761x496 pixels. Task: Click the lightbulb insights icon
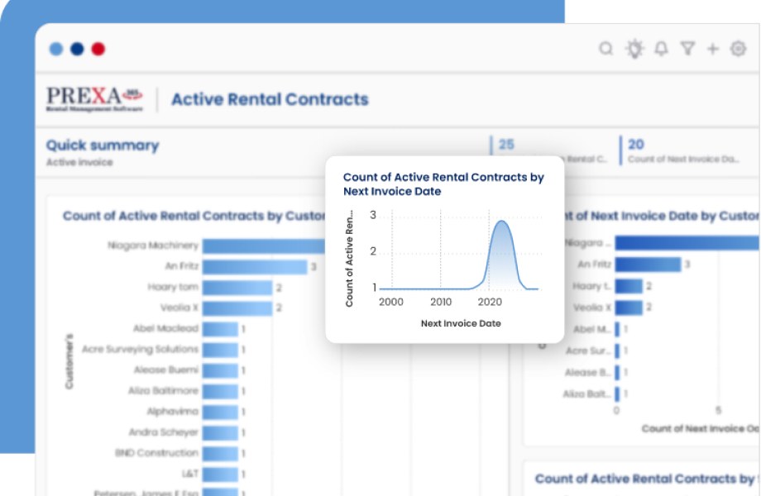point(634,49)
